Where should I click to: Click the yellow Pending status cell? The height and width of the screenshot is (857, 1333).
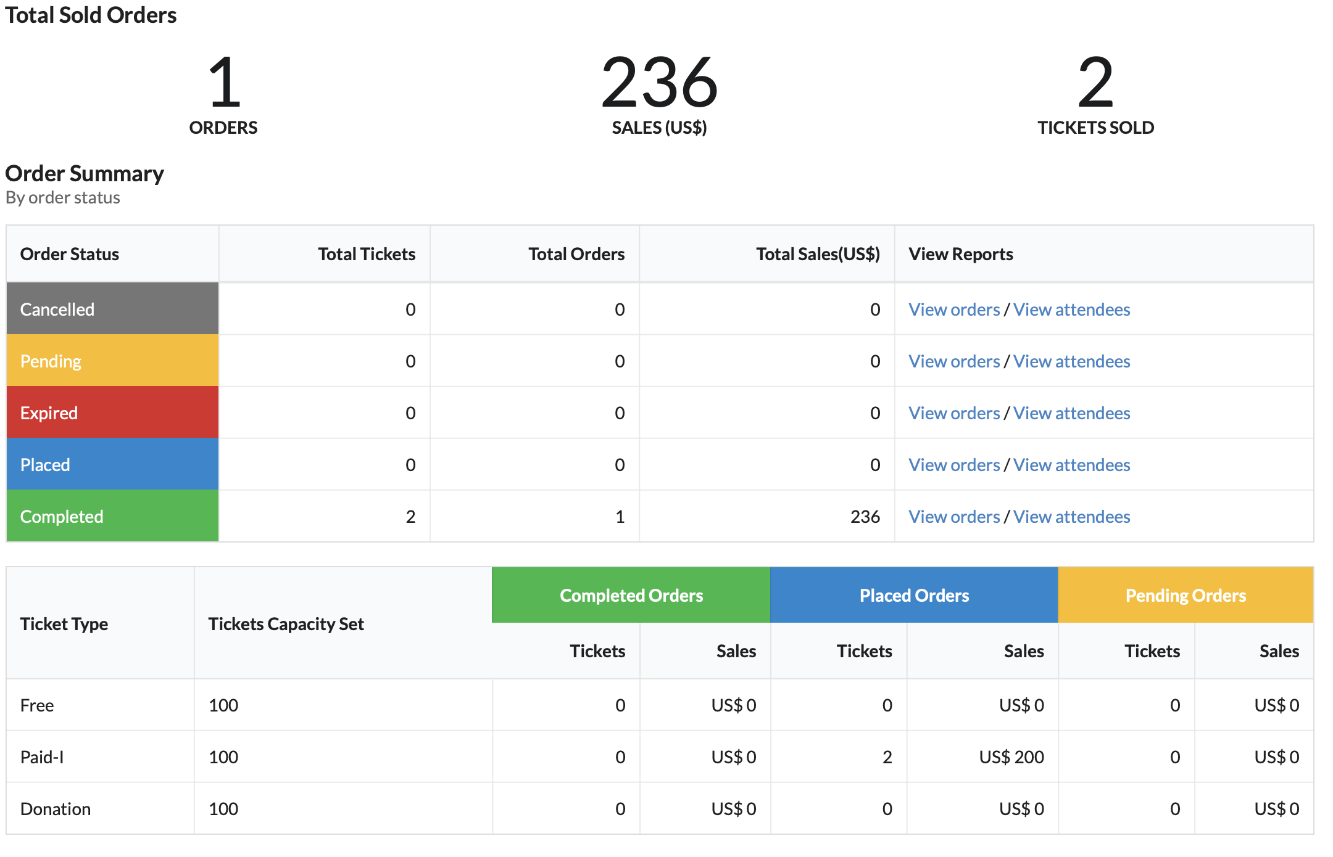(x=112, y=361)
